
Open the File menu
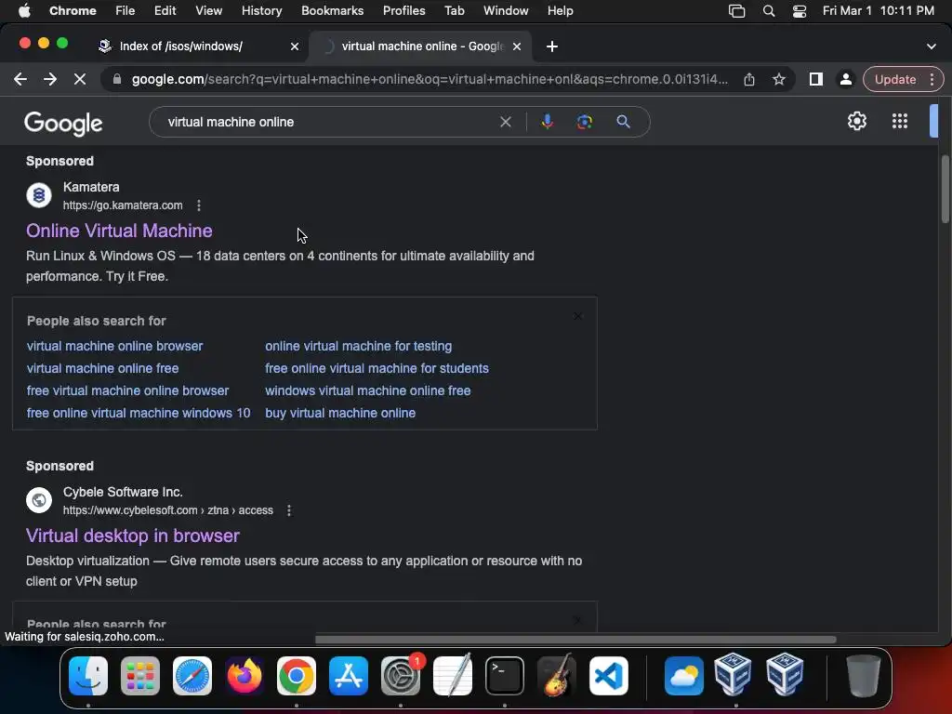(x=126, y=11)
